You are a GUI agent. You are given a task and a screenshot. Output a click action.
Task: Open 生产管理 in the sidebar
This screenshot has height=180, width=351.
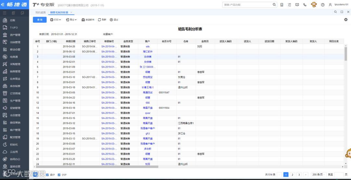click(x=14, y=101)
